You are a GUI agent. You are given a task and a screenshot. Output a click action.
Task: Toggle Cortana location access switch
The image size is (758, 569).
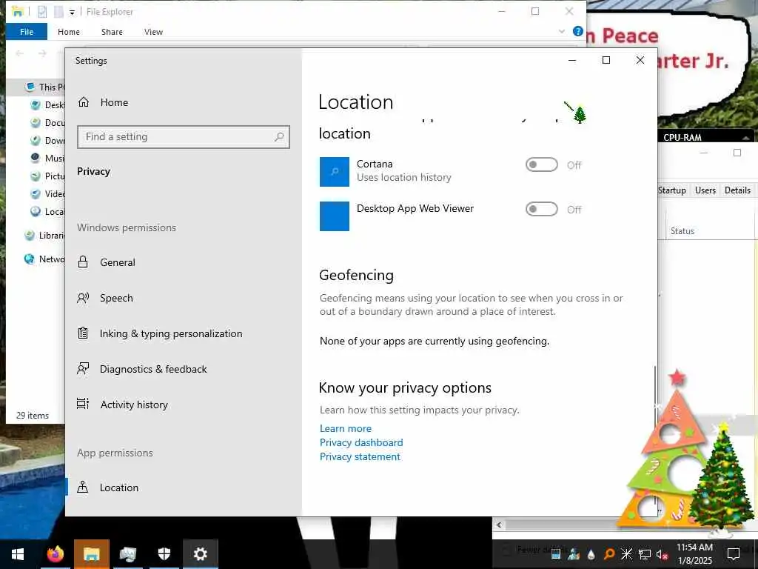(x=541, y=165)
